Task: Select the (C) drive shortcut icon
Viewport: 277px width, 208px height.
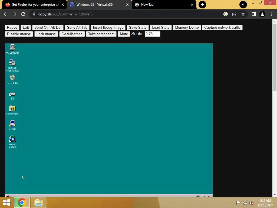Action: [12, 96]
